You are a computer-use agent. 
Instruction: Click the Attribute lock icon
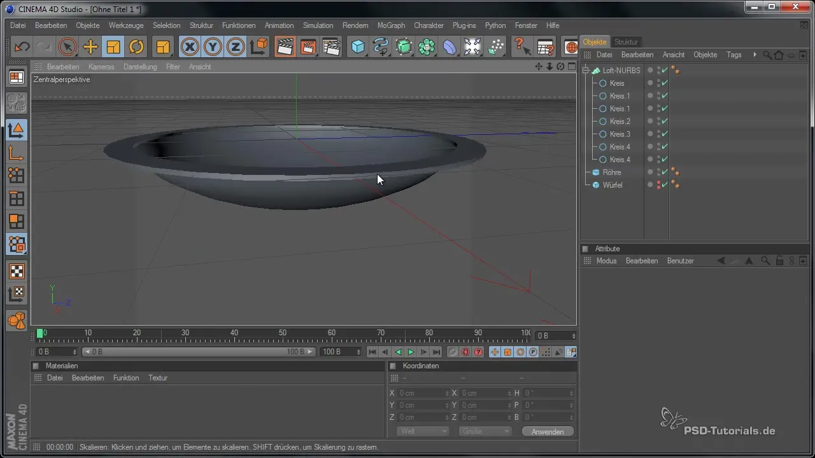pos(779,261)
